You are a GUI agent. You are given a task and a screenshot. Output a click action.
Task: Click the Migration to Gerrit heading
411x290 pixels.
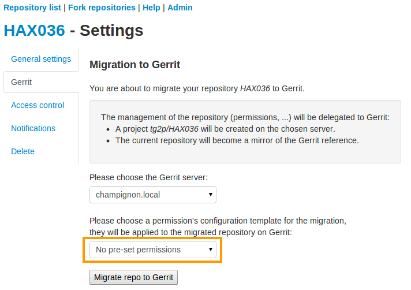pyautogui.click(x=134, y=65)
